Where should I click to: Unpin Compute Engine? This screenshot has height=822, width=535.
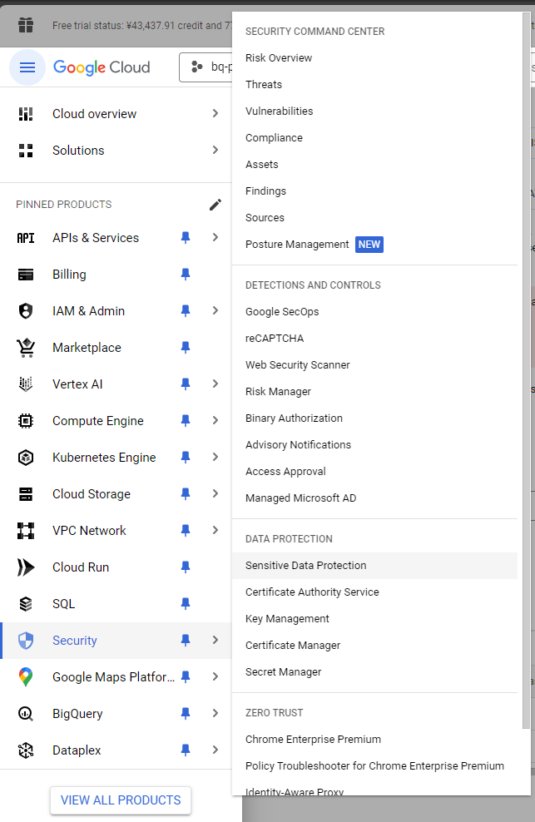pos(186,421)
